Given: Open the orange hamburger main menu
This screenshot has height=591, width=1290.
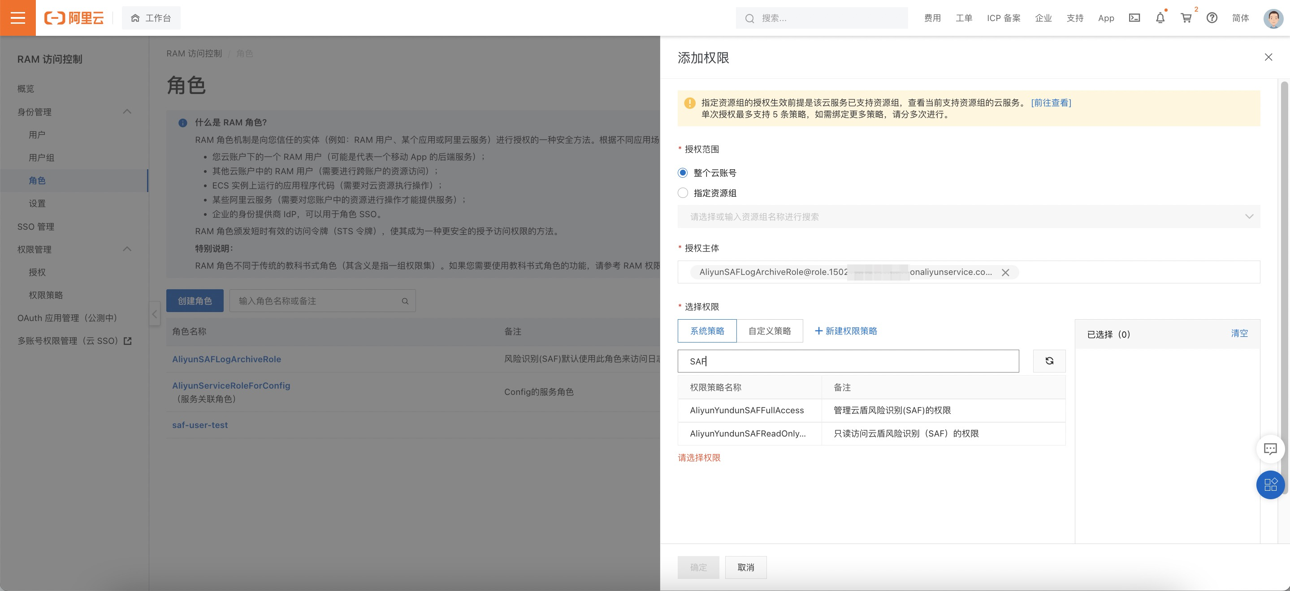Looking at the screenshot, I should [17, 18].
